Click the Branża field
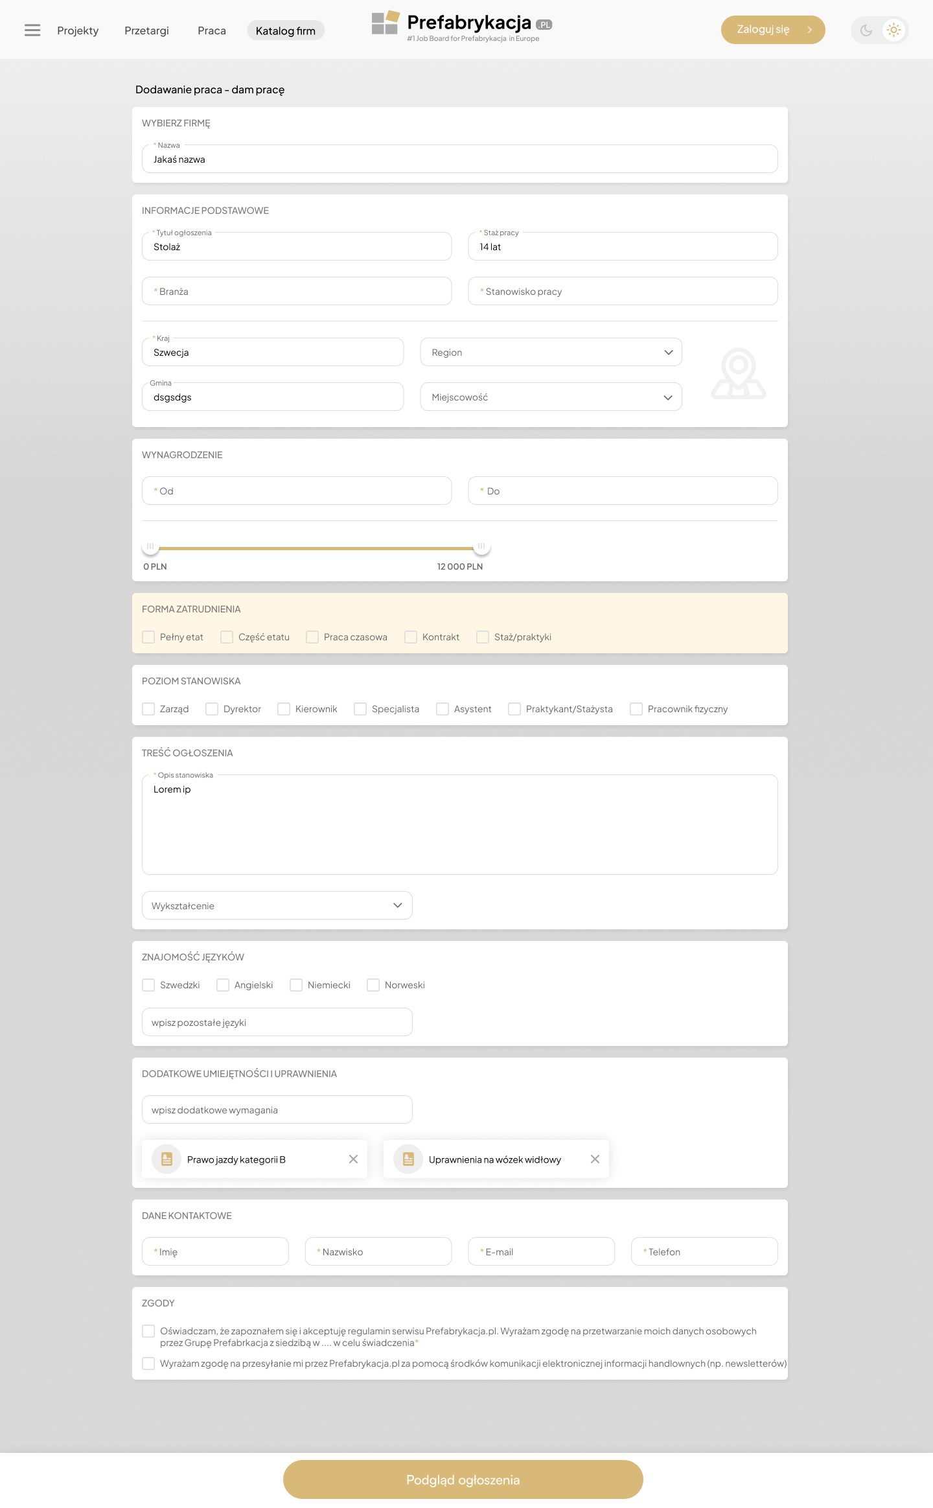Viewport: 933px width, 1508px height. pos(297,291)
